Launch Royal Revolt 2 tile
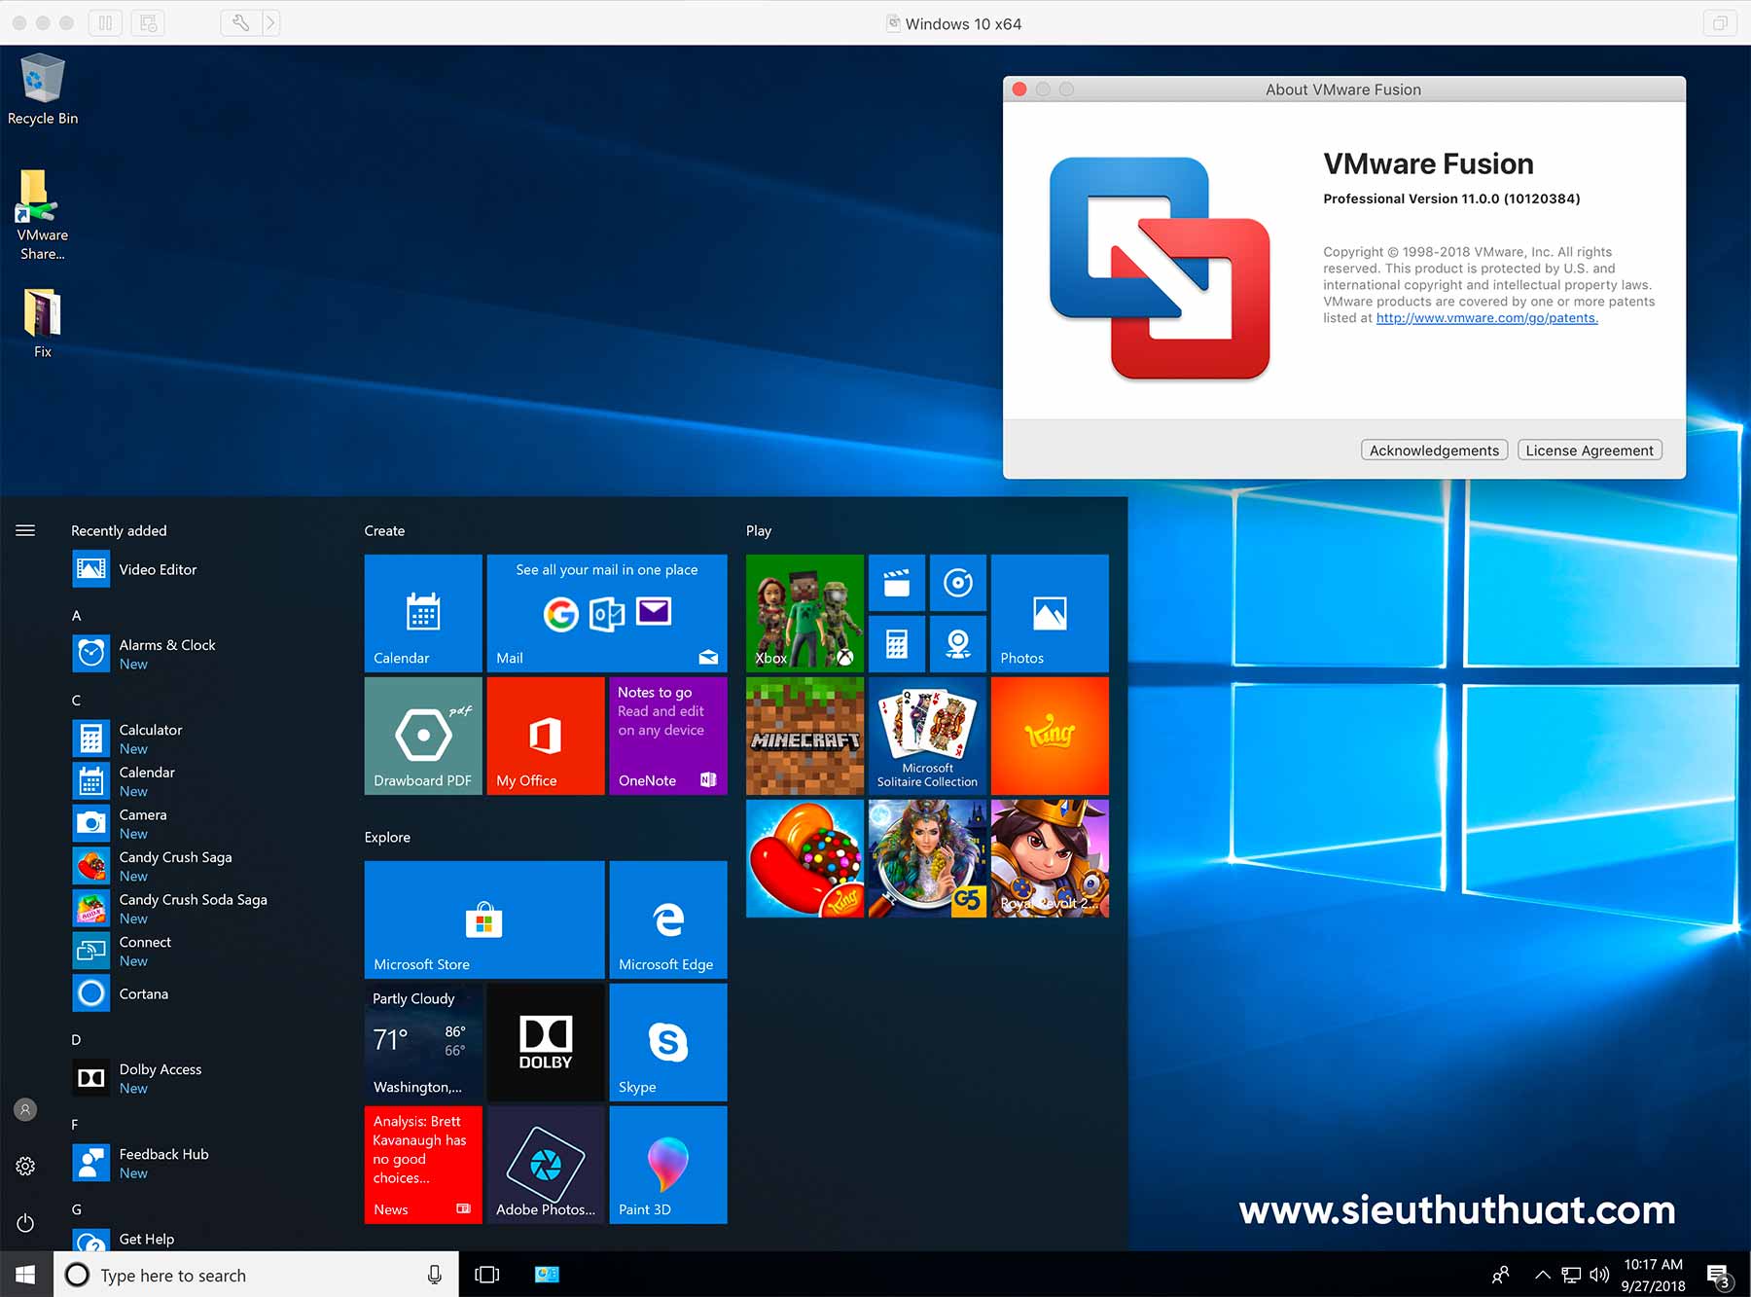The image size is (1751, 1297). click(1050, 858)
